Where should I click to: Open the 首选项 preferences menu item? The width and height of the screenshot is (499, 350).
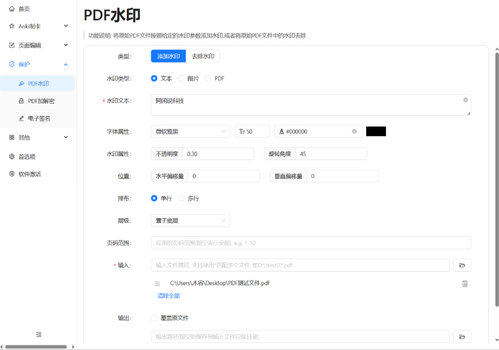pyautogui.click(x=38, y=156)
